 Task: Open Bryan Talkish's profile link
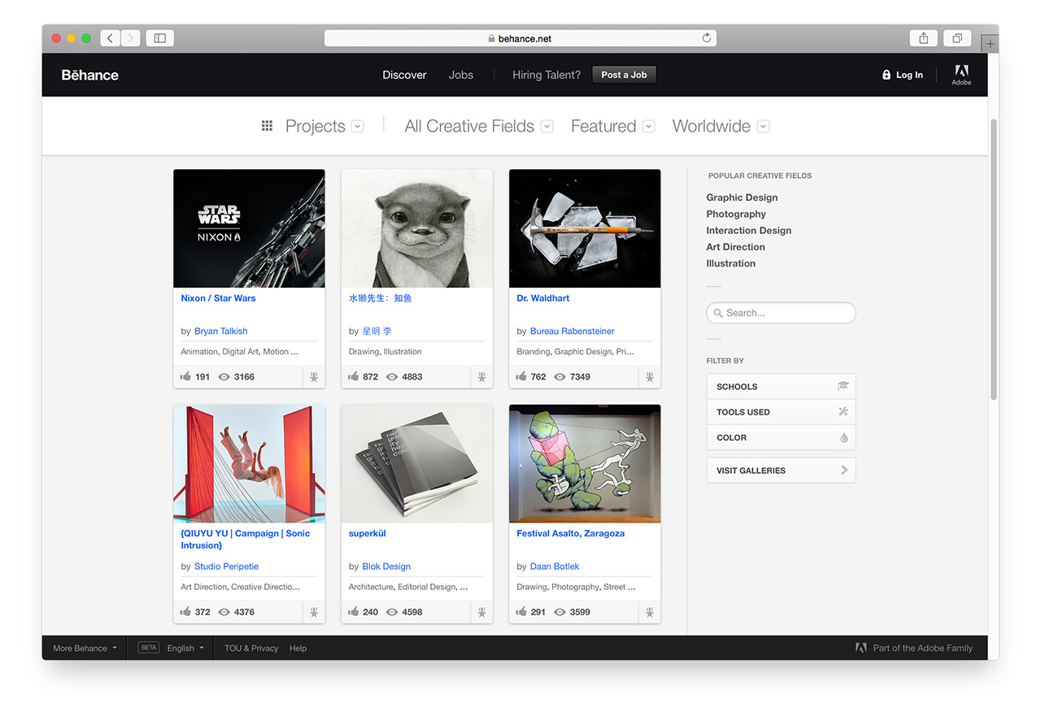pyautogui.click(x=221, y=332)
